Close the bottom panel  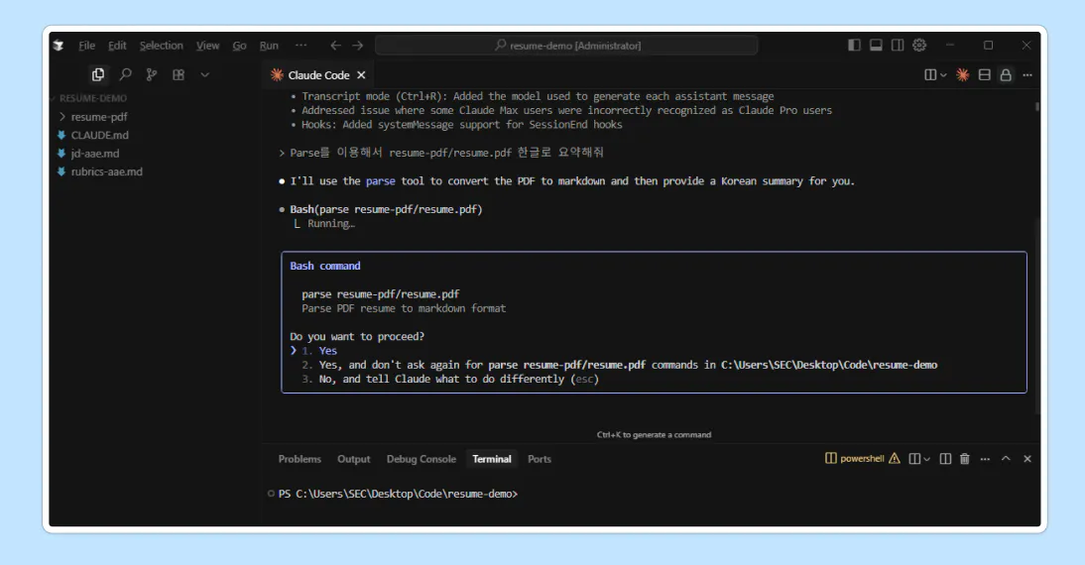tap(1027, 459)
